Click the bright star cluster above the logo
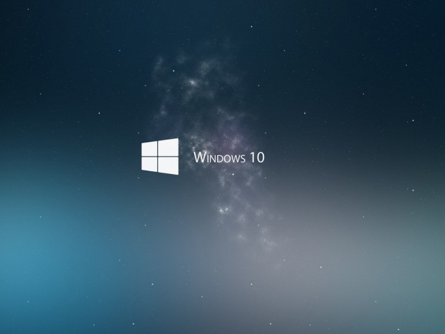The image size is (445, 334). (x=191, y=82)
